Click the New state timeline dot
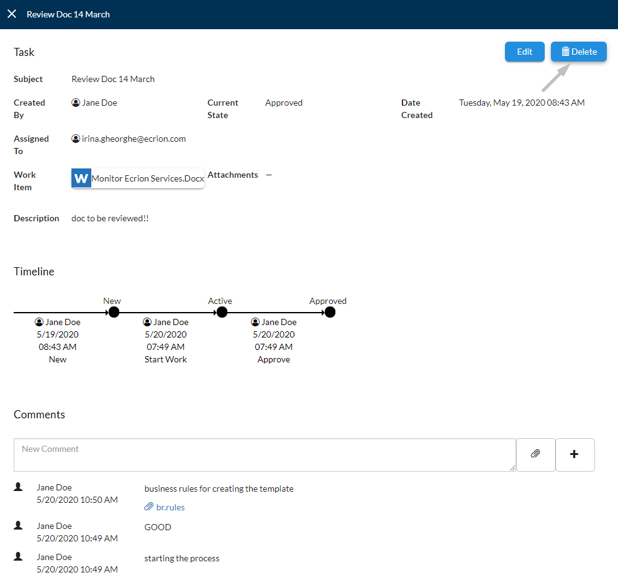Viewport: 618px width, 588px height. [x=114, y=313]
